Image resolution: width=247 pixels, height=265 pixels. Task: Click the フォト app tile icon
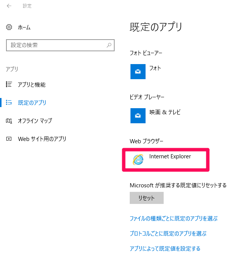138,72
